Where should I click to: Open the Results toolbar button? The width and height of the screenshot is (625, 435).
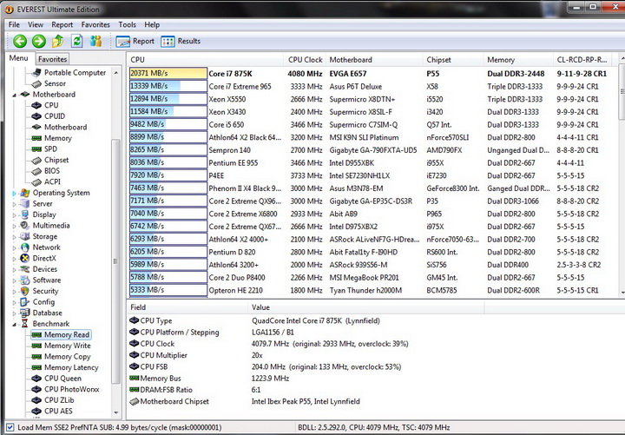click(x=181, y=41)
